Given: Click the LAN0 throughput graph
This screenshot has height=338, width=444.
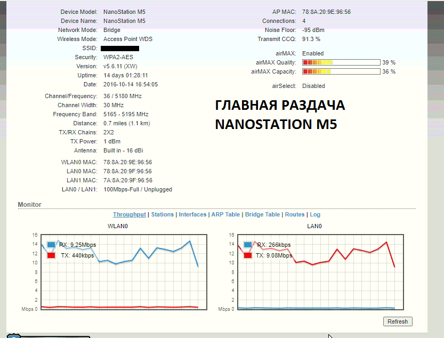Looking at the screenshot, I should click(x=320, y=272).
